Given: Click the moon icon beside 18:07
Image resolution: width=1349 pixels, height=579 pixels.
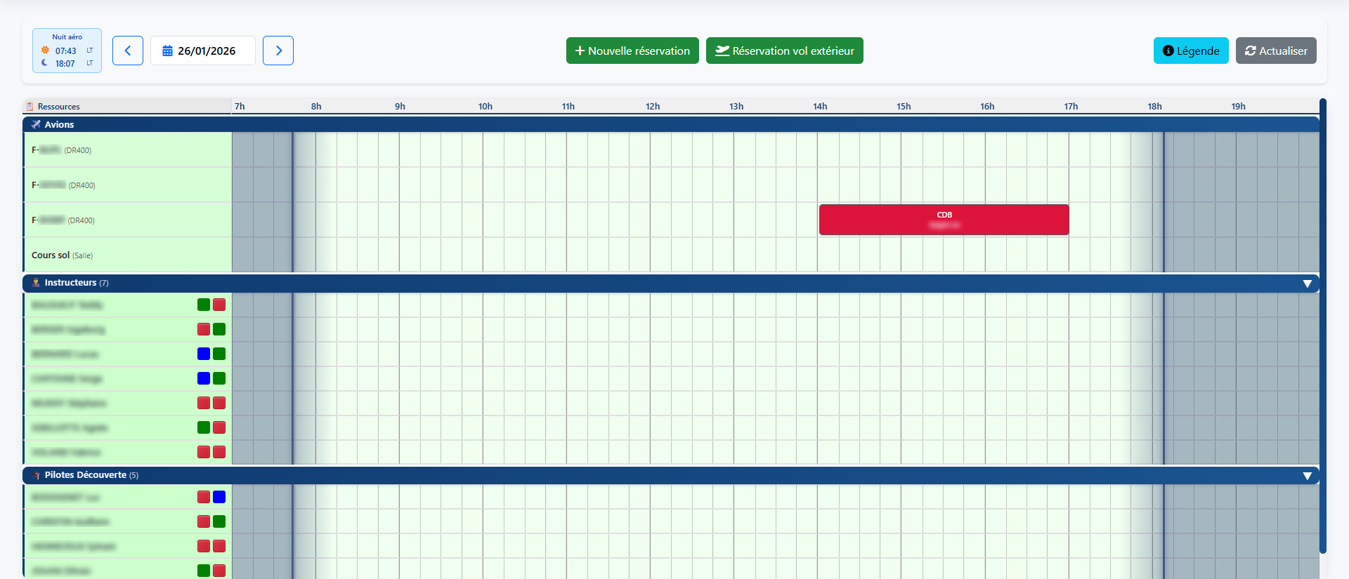Looking at the screenshot, I should click(45, 63).
